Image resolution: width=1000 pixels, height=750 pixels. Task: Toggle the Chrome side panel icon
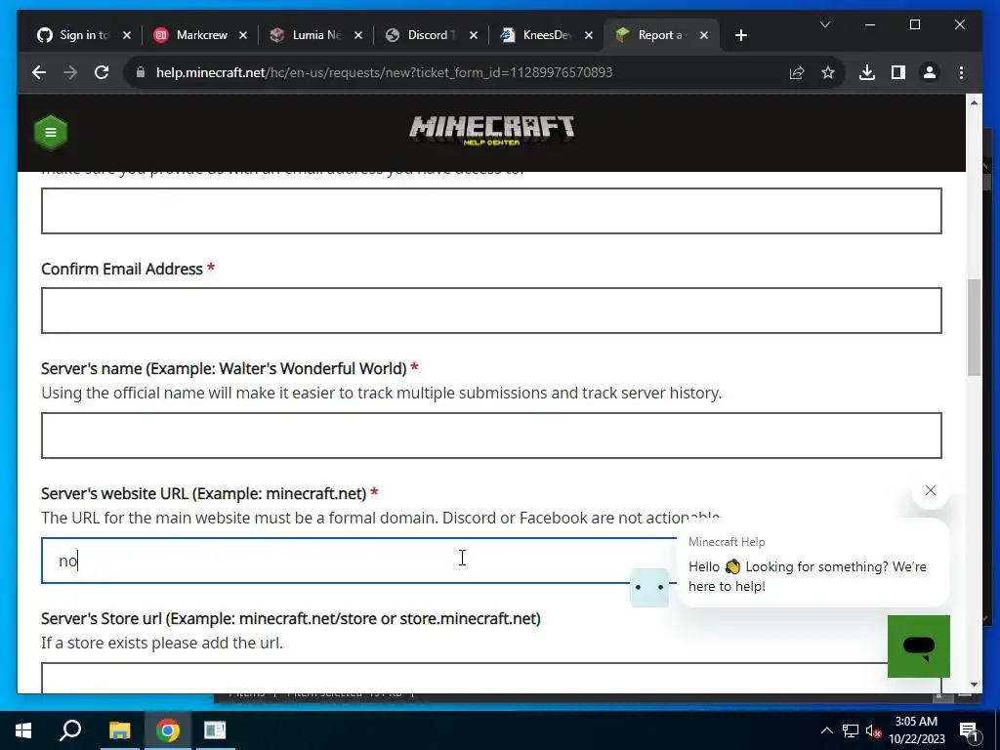tap(898, 72)
